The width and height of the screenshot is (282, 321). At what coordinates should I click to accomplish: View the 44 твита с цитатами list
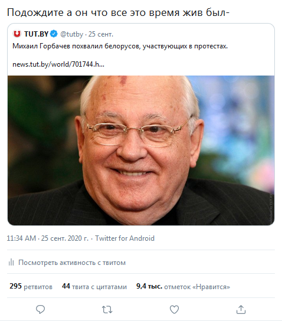coord(94,286)
